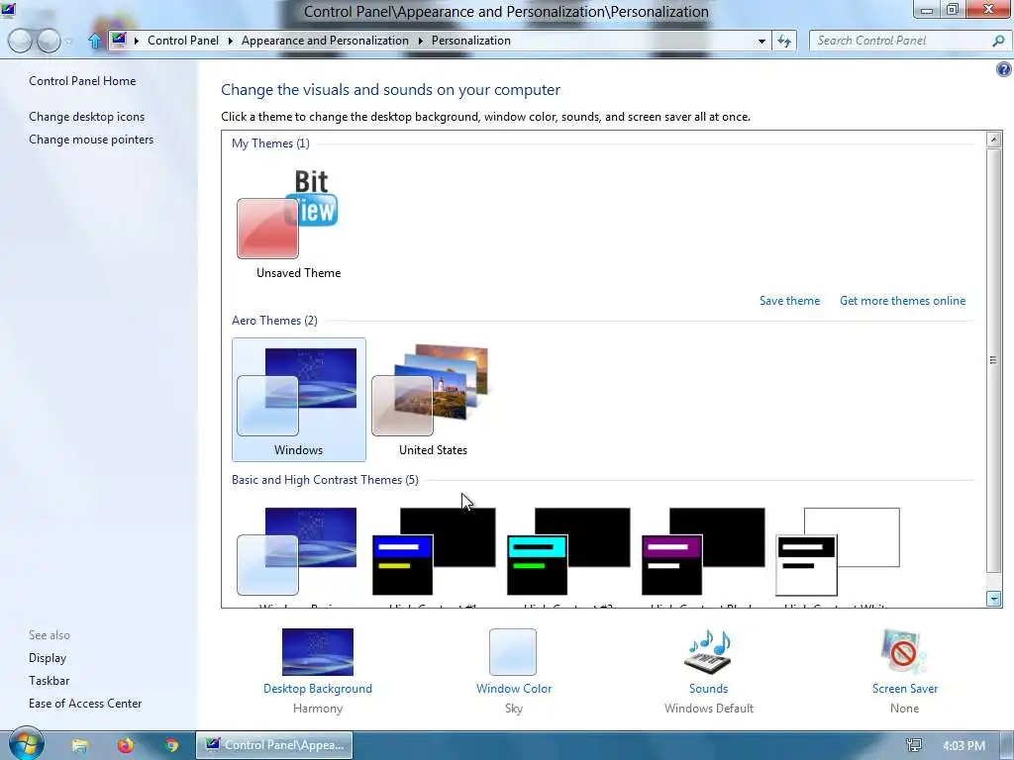Click the Refresh button beside address bar
Screen dimensions: 1014x760
[x=784, y=41]
